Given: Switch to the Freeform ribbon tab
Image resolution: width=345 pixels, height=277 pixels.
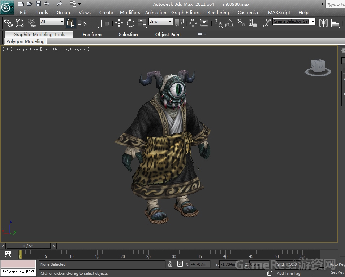Looking at the screenshot, I should click(x=92, y=35).
